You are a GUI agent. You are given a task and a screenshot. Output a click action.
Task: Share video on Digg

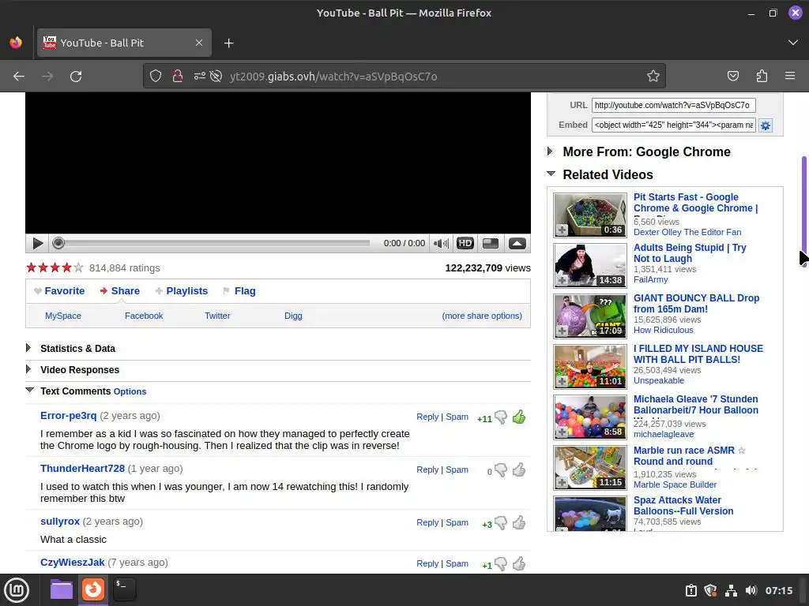point(293,316)
